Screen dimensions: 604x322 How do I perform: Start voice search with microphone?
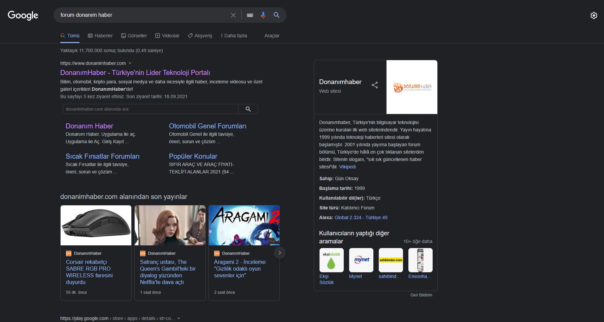click(263, 15)
